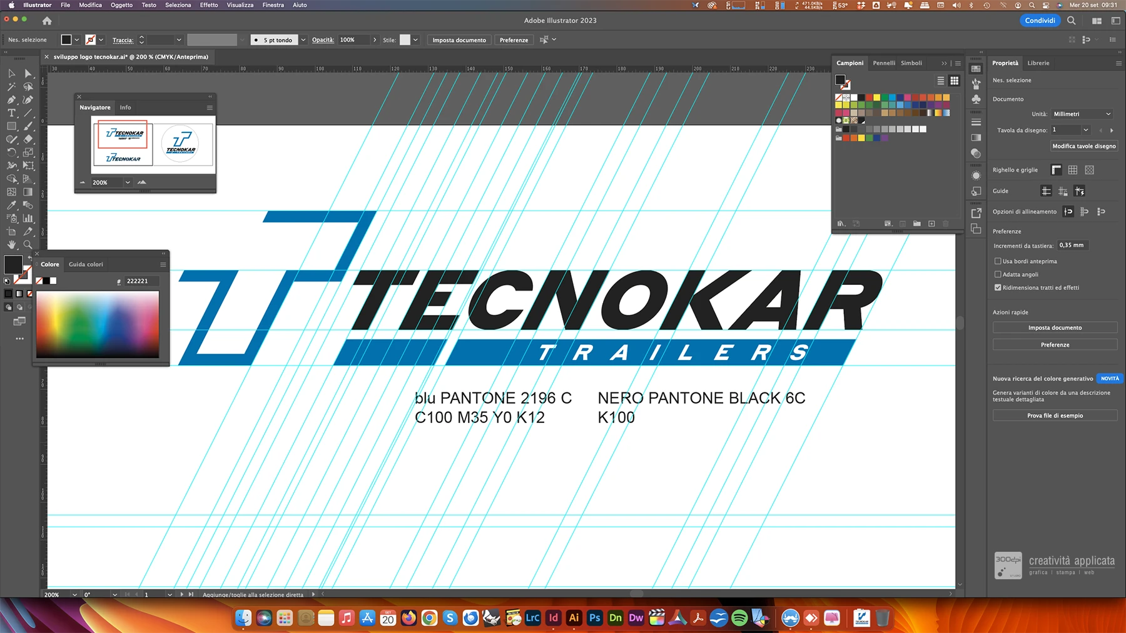Click the Condividi button

coord(1040,21)
